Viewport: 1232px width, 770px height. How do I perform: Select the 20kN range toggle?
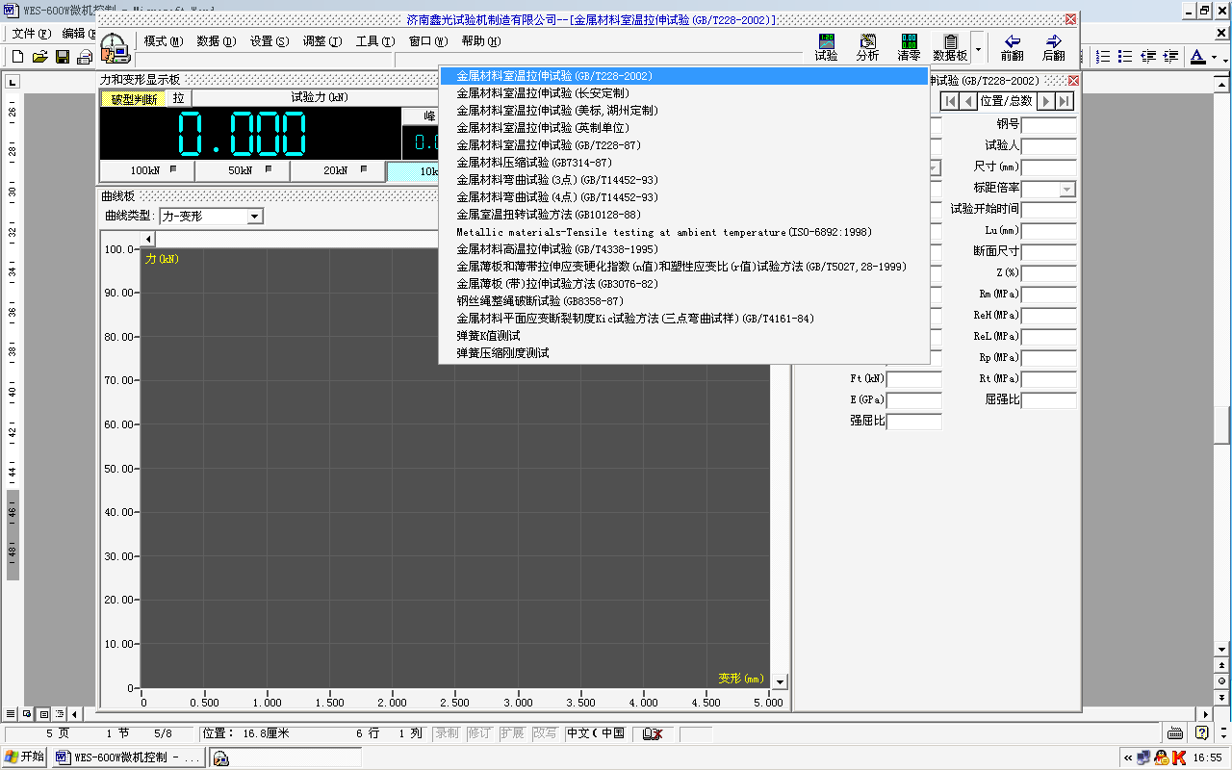(x=338, y=170)
